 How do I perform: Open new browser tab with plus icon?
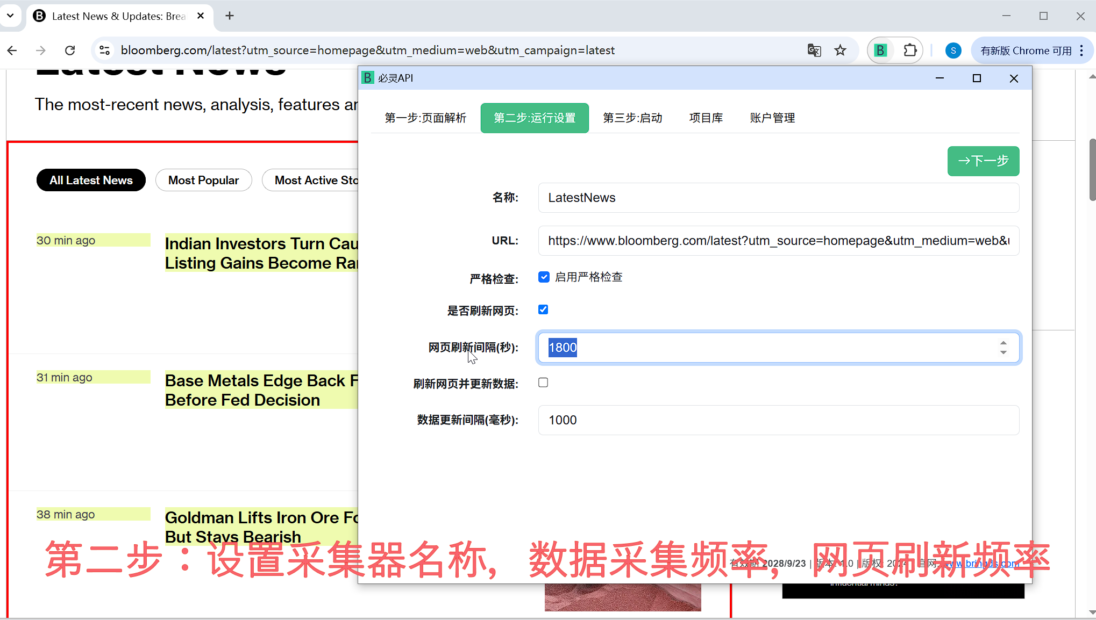tap(230, 16)
